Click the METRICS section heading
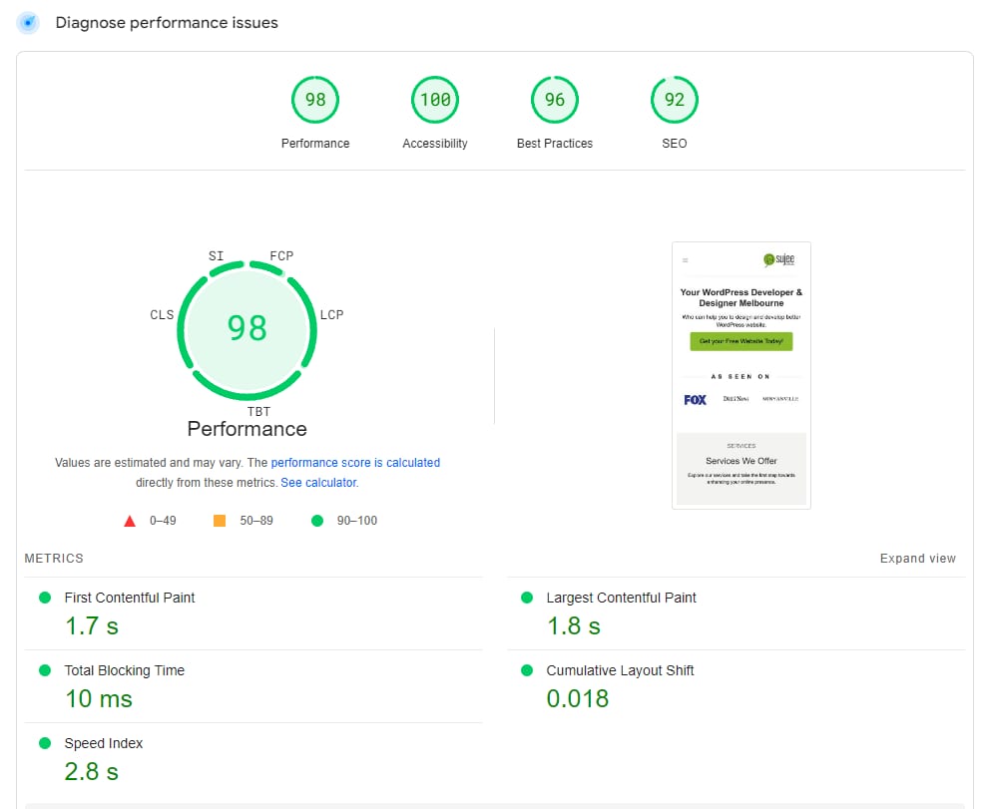Screen dimensions: 992x809 [54, 558]
